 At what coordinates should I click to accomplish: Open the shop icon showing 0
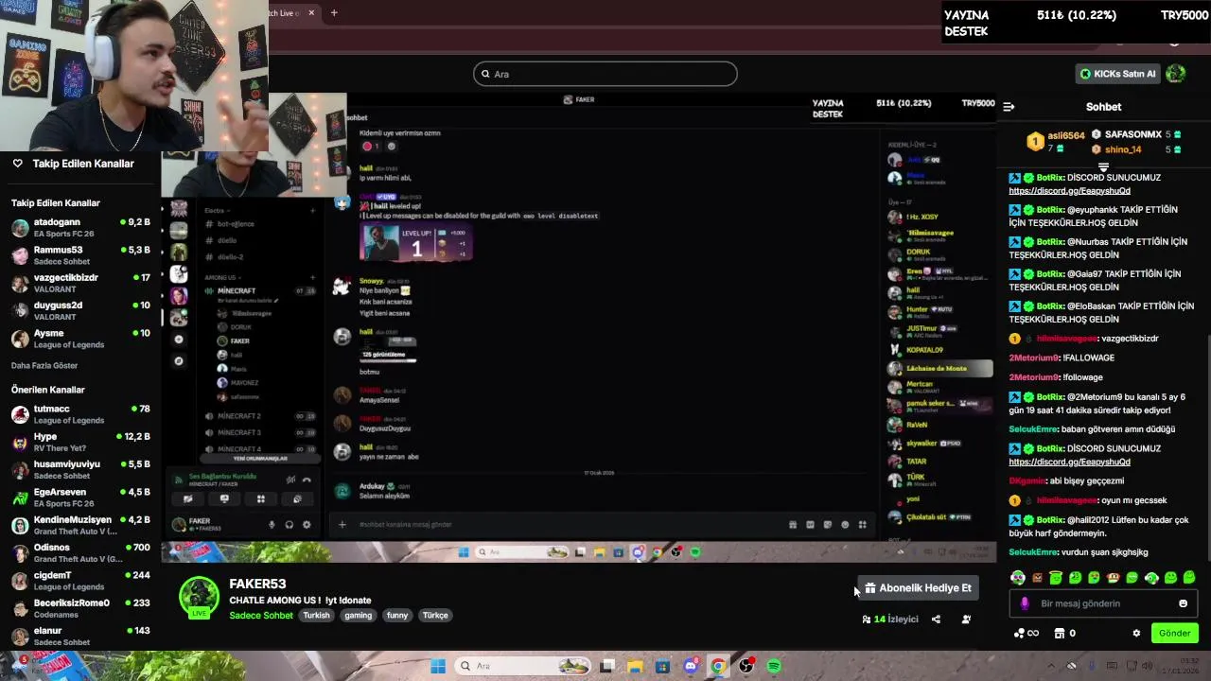[1064, 633]
